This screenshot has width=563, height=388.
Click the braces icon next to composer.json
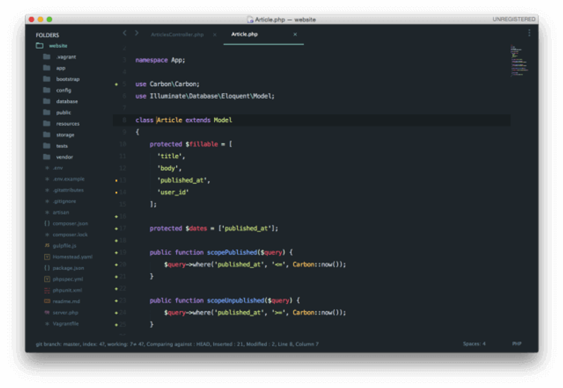pyautogui.click(x=47, y=224)
